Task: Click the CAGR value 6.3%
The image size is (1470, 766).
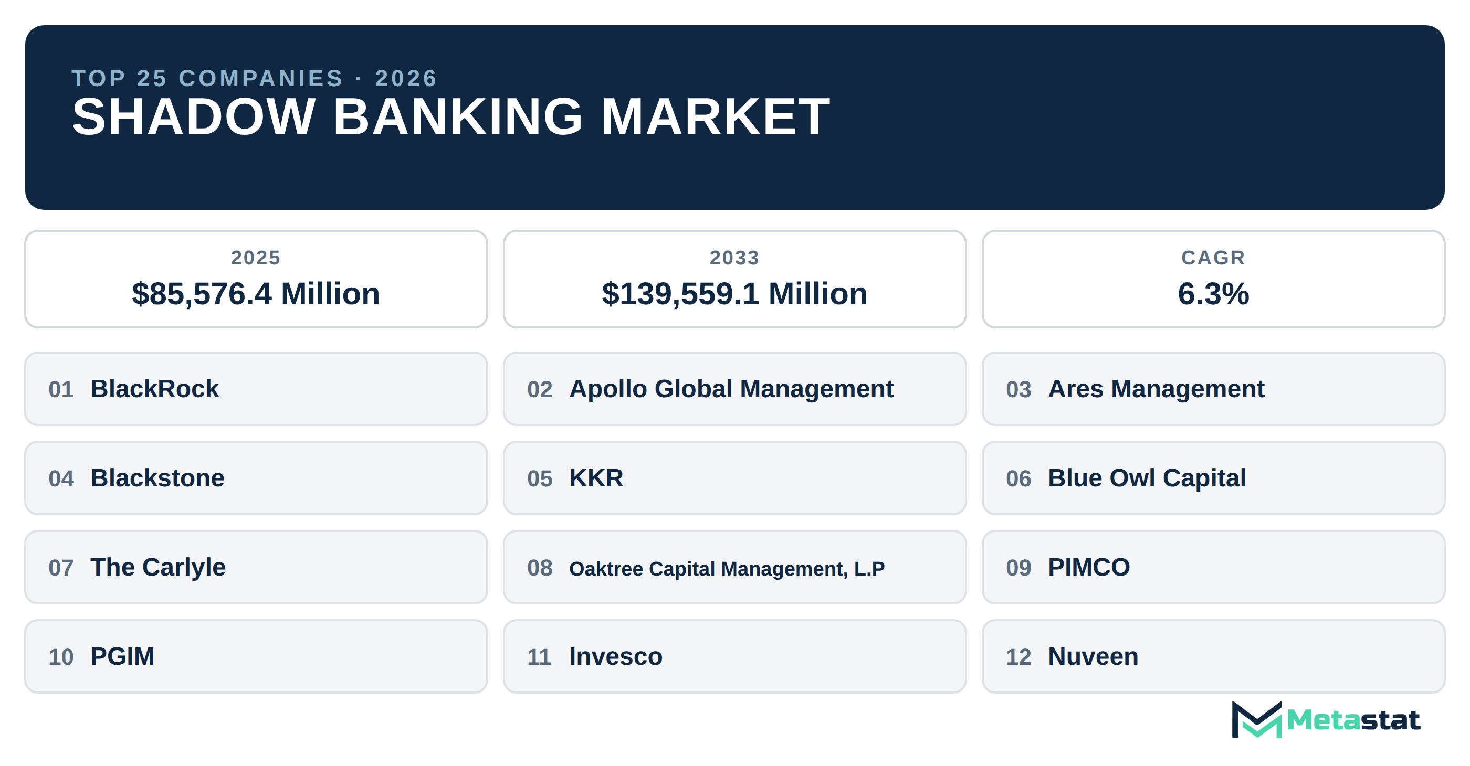Action: coord(1213,294)
